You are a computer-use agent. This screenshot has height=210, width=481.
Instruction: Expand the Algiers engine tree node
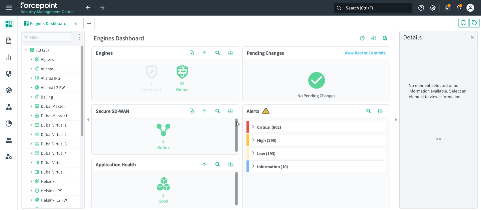pyautogui.click(x=31, y=59)
